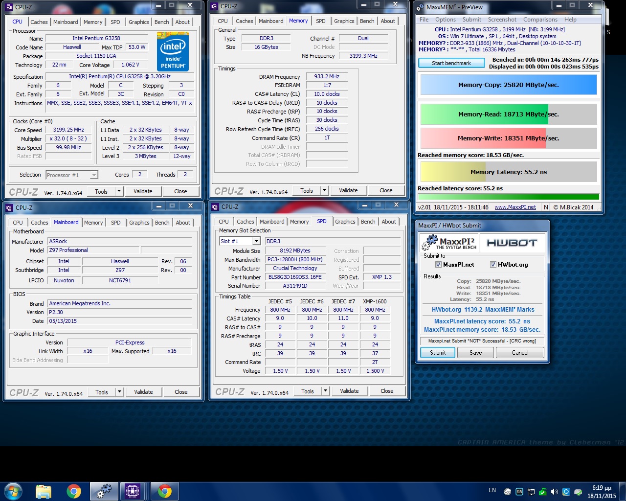Expand Tools arrow in the CPU-tab CPU-Z window
The image size is (626, 501).
(x=119, y=191)
